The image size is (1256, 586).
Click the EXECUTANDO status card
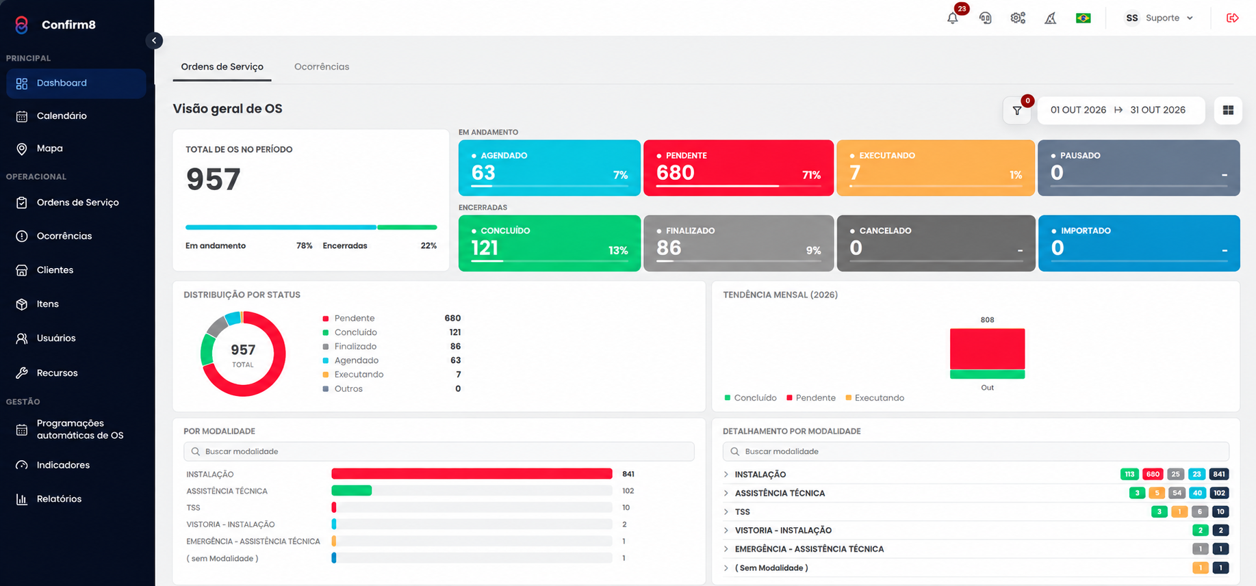click(936, 168)
